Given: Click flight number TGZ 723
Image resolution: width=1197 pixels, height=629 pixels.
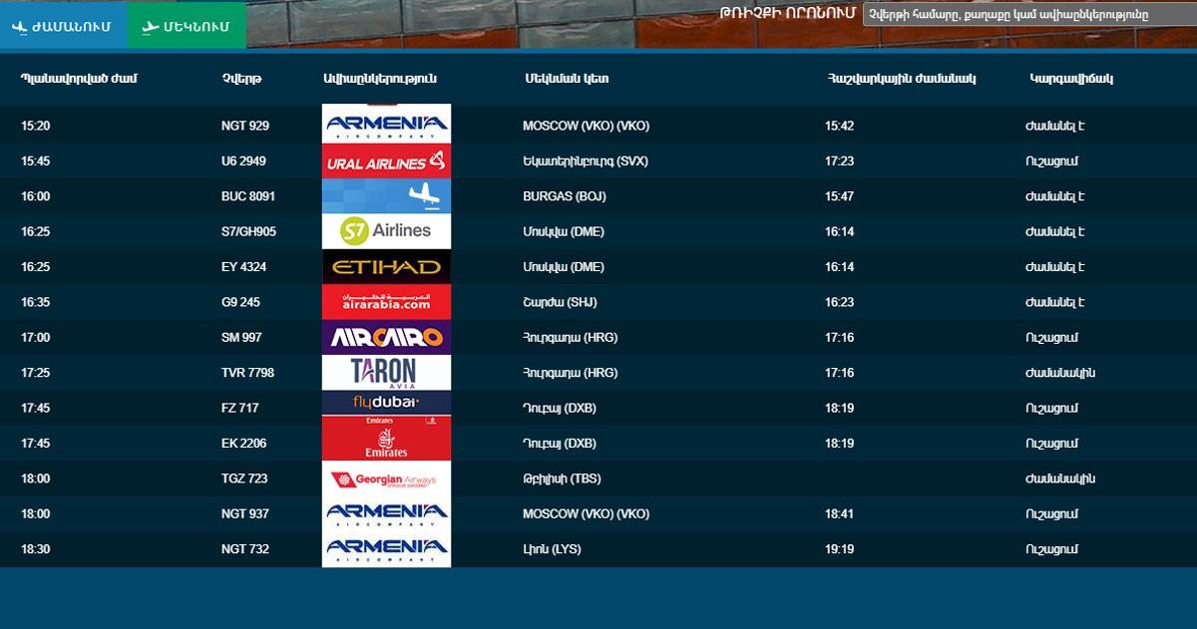Looking at the screenshot, I should 244,478.
